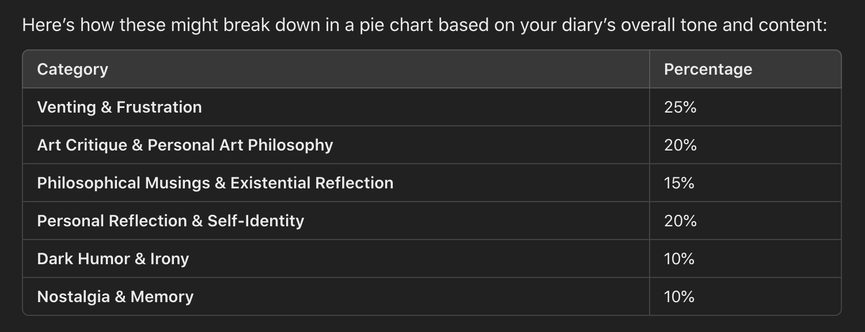Click the intro sentence about pie chart
The image size is (865, 332).
pos(424,26)
